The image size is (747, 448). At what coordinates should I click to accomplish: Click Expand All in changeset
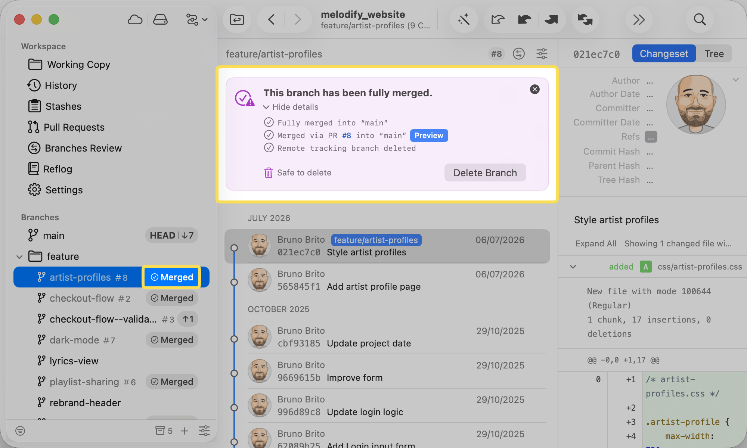[596, 244]
